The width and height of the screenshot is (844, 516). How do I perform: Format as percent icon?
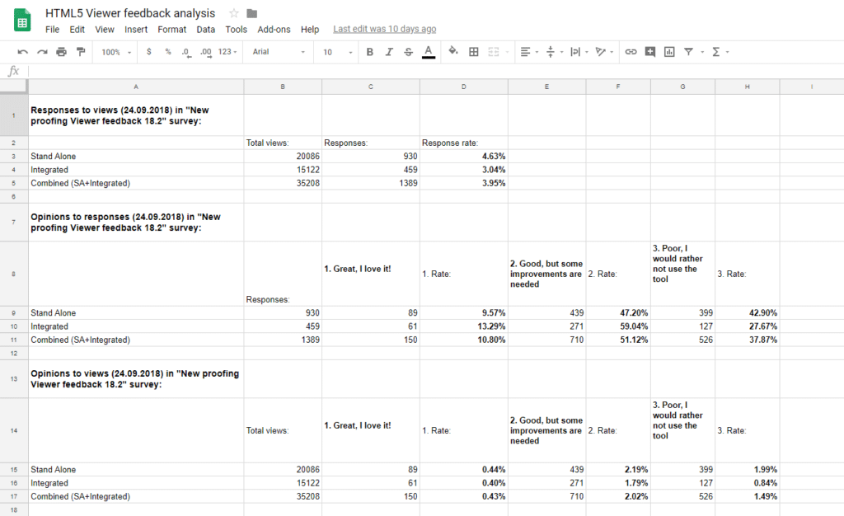[x=168, y=52]
